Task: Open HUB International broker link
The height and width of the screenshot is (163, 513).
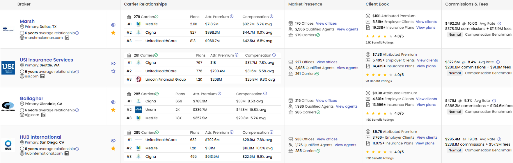Action: [x=40, y=137]
